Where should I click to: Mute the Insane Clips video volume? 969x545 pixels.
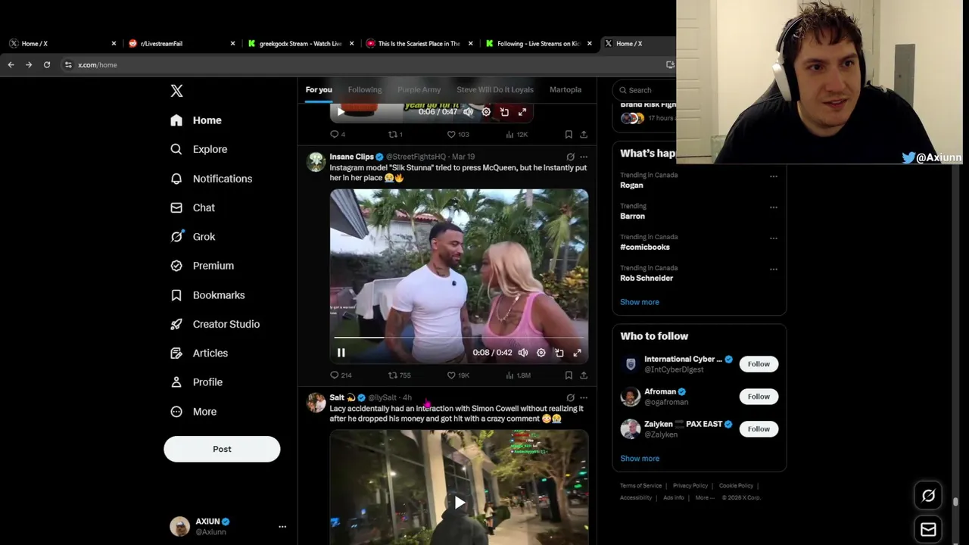(x=523, y=353)
